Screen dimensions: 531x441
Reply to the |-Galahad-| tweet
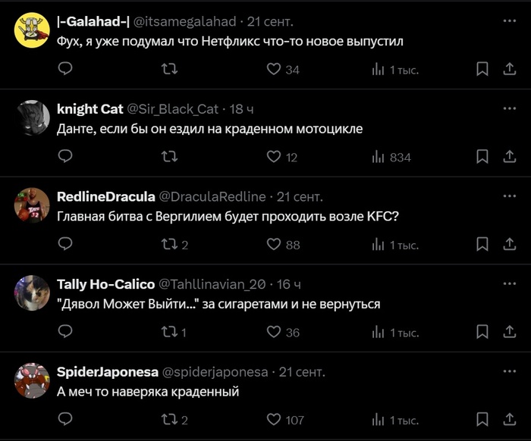coord(65,69)
